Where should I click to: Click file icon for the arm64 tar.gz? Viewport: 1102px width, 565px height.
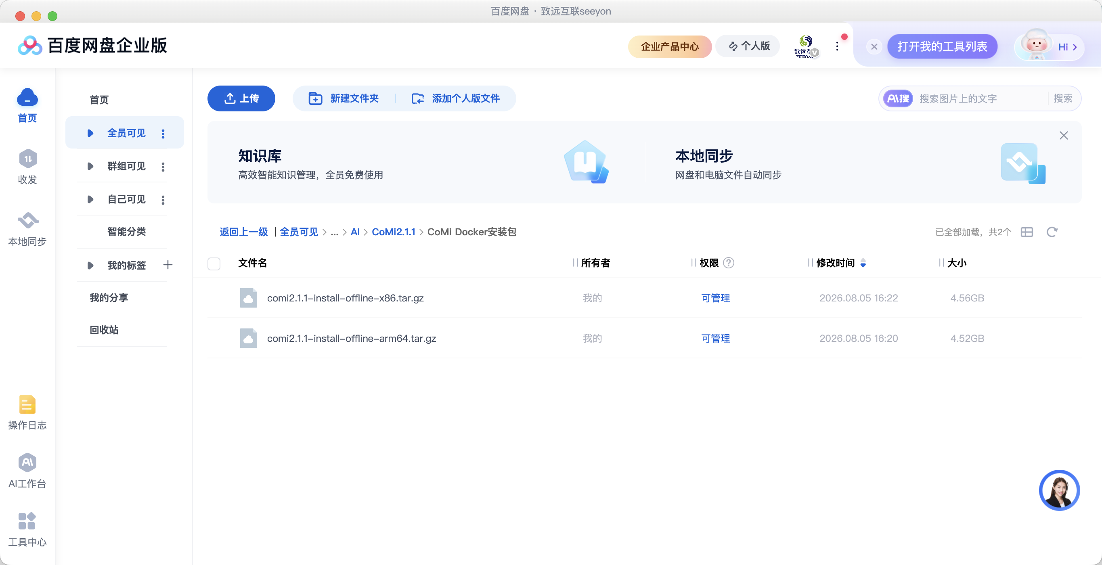[x=249, y=338]
